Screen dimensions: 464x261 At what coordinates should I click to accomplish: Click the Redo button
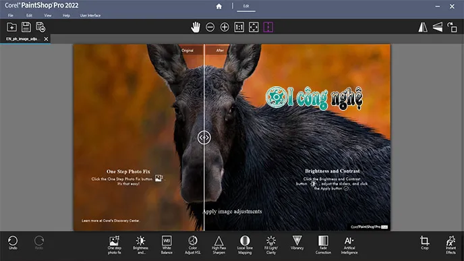pyautogui.click(x=39, y=243)
